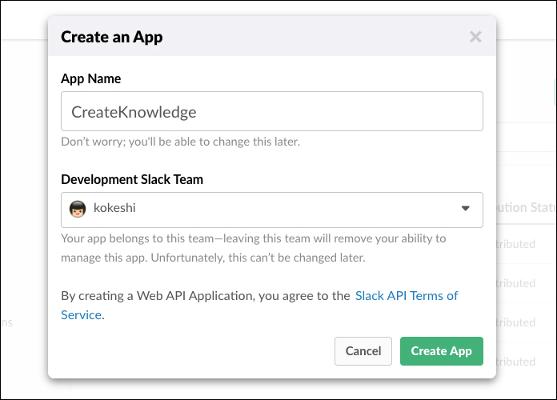The height and width of the screenshot is (400, 557).
Task: Click the CreateKnowledge text in the name field
Action: click(134, 112)
